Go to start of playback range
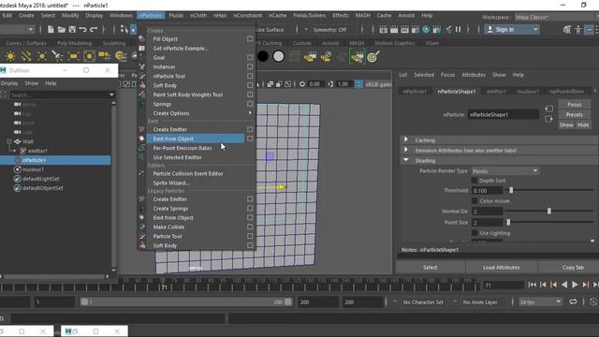Image resolution: width=599 pixels, height=337 pixels. click(533, 285)
